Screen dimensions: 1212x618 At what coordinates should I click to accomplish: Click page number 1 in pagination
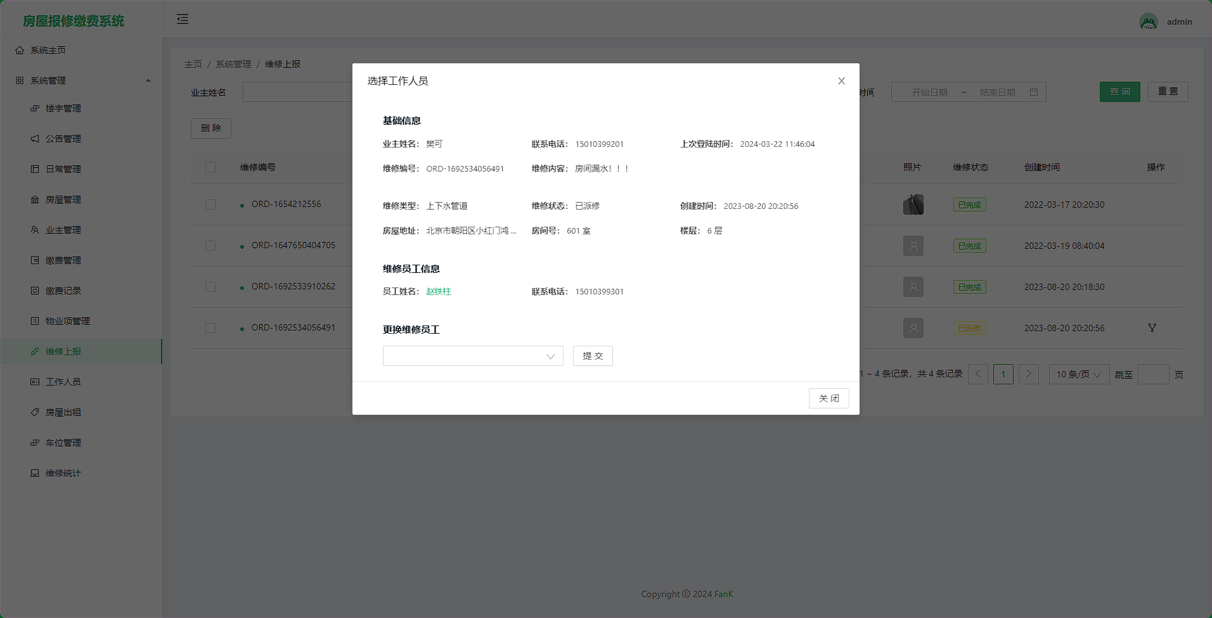tap(1003, 374)
